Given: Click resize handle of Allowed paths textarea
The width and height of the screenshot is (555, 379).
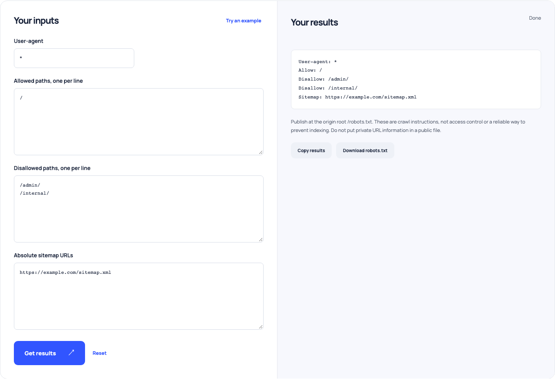Looking at the screenshot, I should coord(260,152).
